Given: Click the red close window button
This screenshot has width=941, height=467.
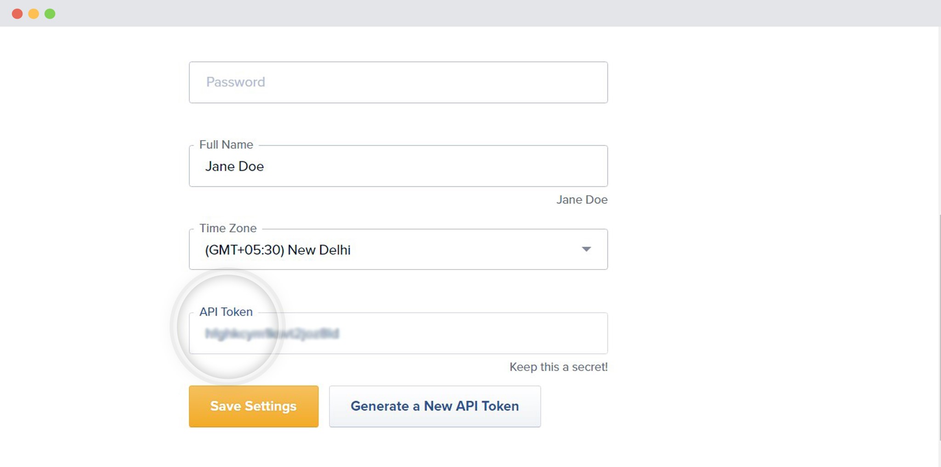Looking at the screenshot, I should [17, 14].
